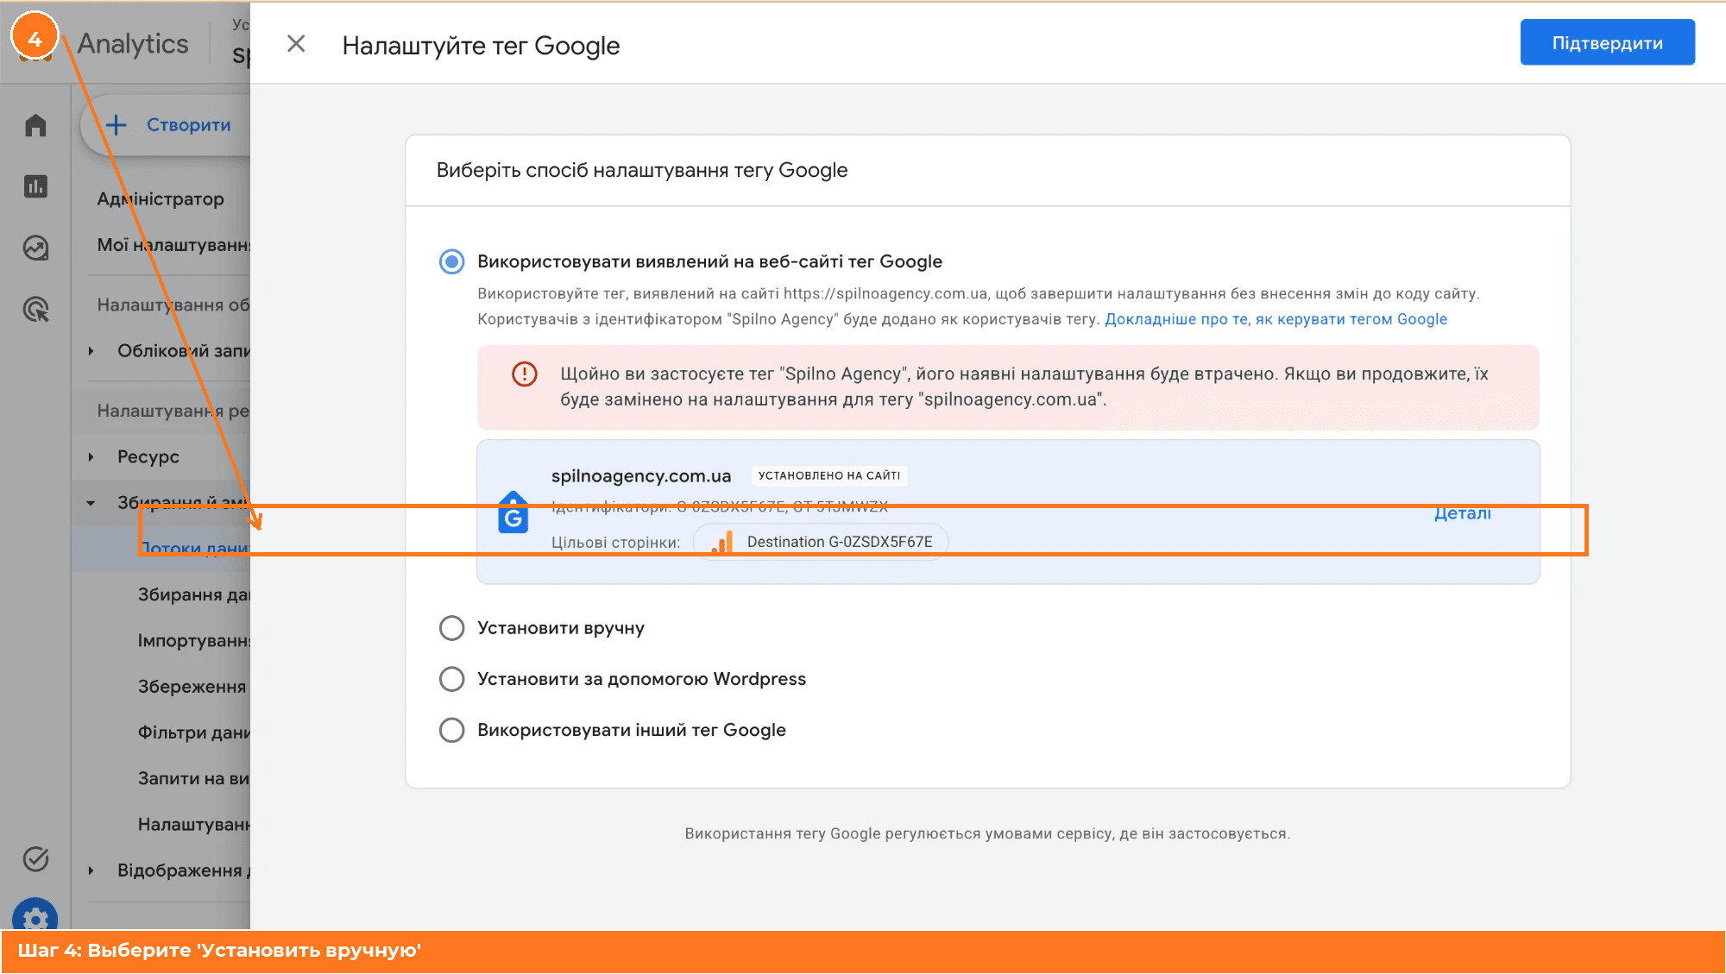Expand the Обліковий запис section
The image size is (1726, 974).
click(x=91, y=351)
